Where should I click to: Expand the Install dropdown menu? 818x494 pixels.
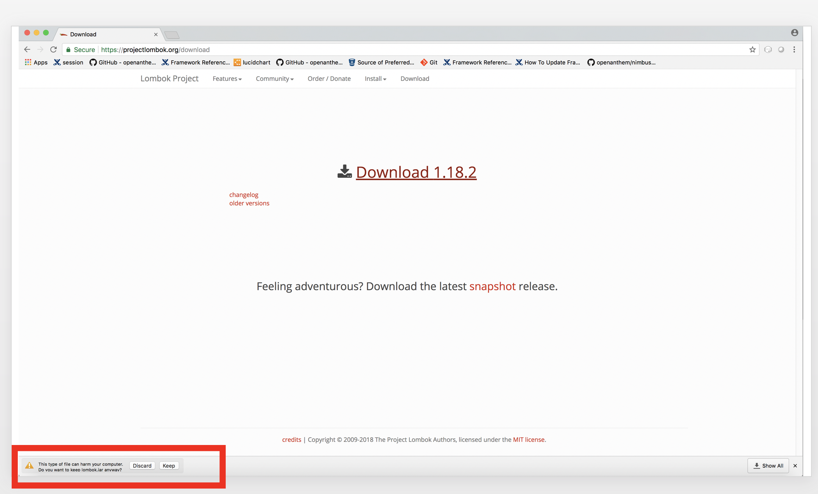375,79
